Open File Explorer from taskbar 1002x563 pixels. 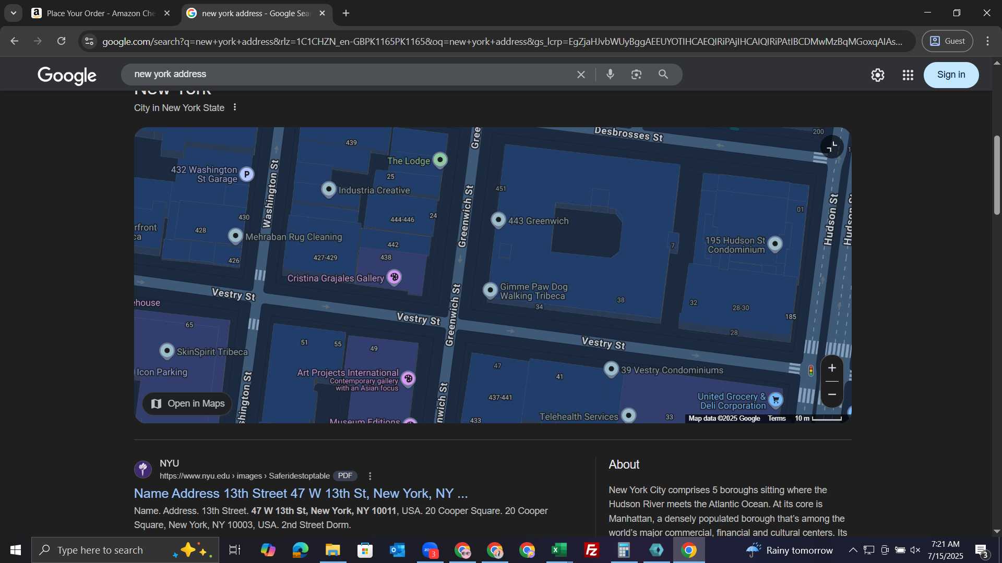click(333, 550)
